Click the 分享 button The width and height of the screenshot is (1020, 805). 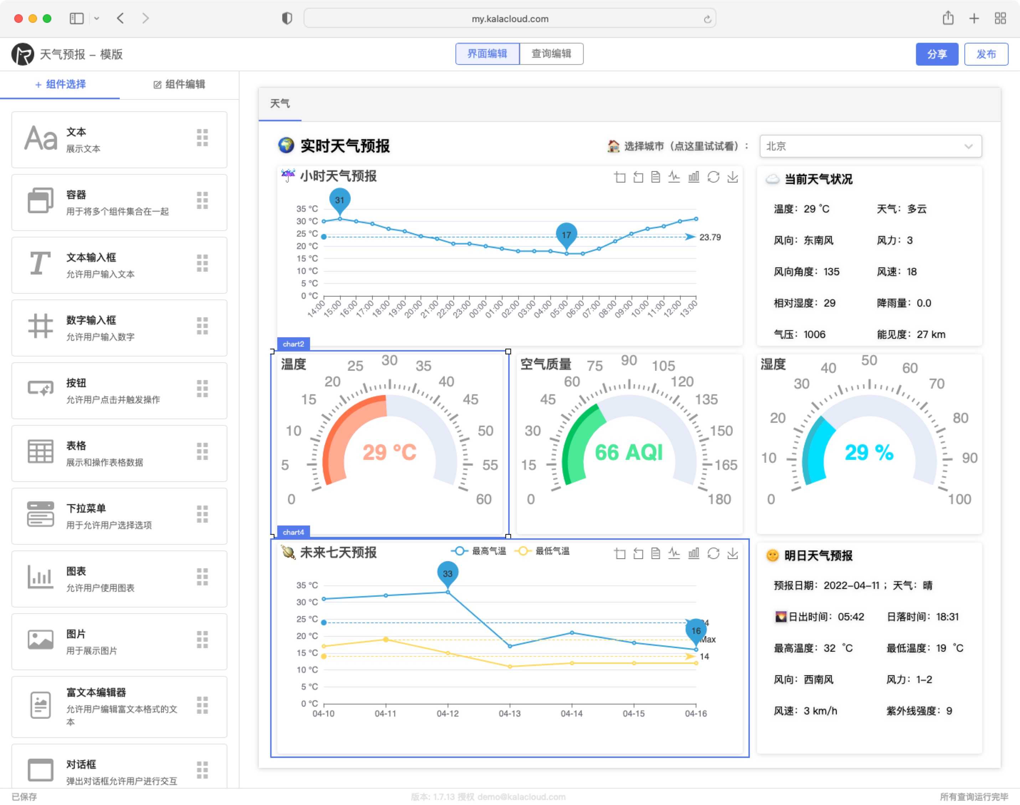937,54
